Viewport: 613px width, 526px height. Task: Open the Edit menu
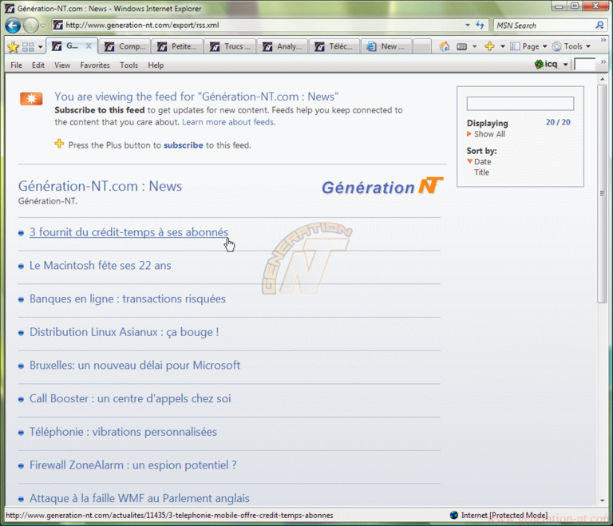(x=38, y=65)
